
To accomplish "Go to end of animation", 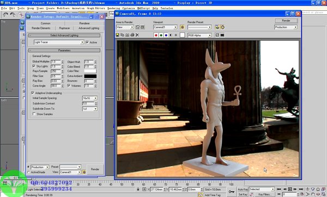I will pyautogui.click(x=301, y=189).
